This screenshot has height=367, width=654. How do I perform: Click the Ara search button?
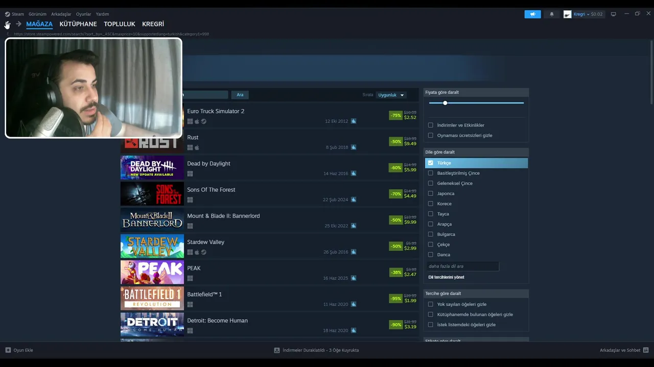click(x=240, y=95)
